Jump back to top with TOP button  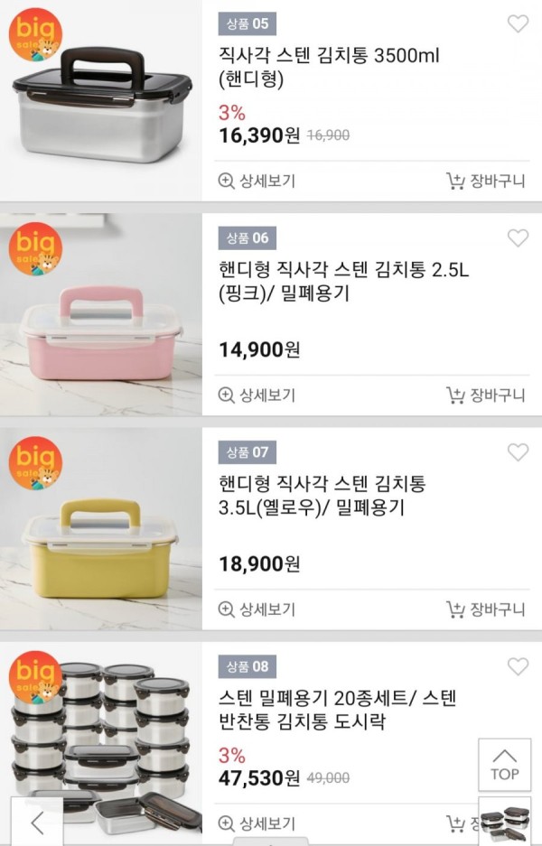[x=504, y=765]
